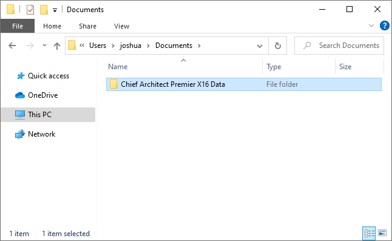Open the Customize Quick Access Toolbar dropdown arrow
The width and height of the screenshot is (392, 241).
55,10
